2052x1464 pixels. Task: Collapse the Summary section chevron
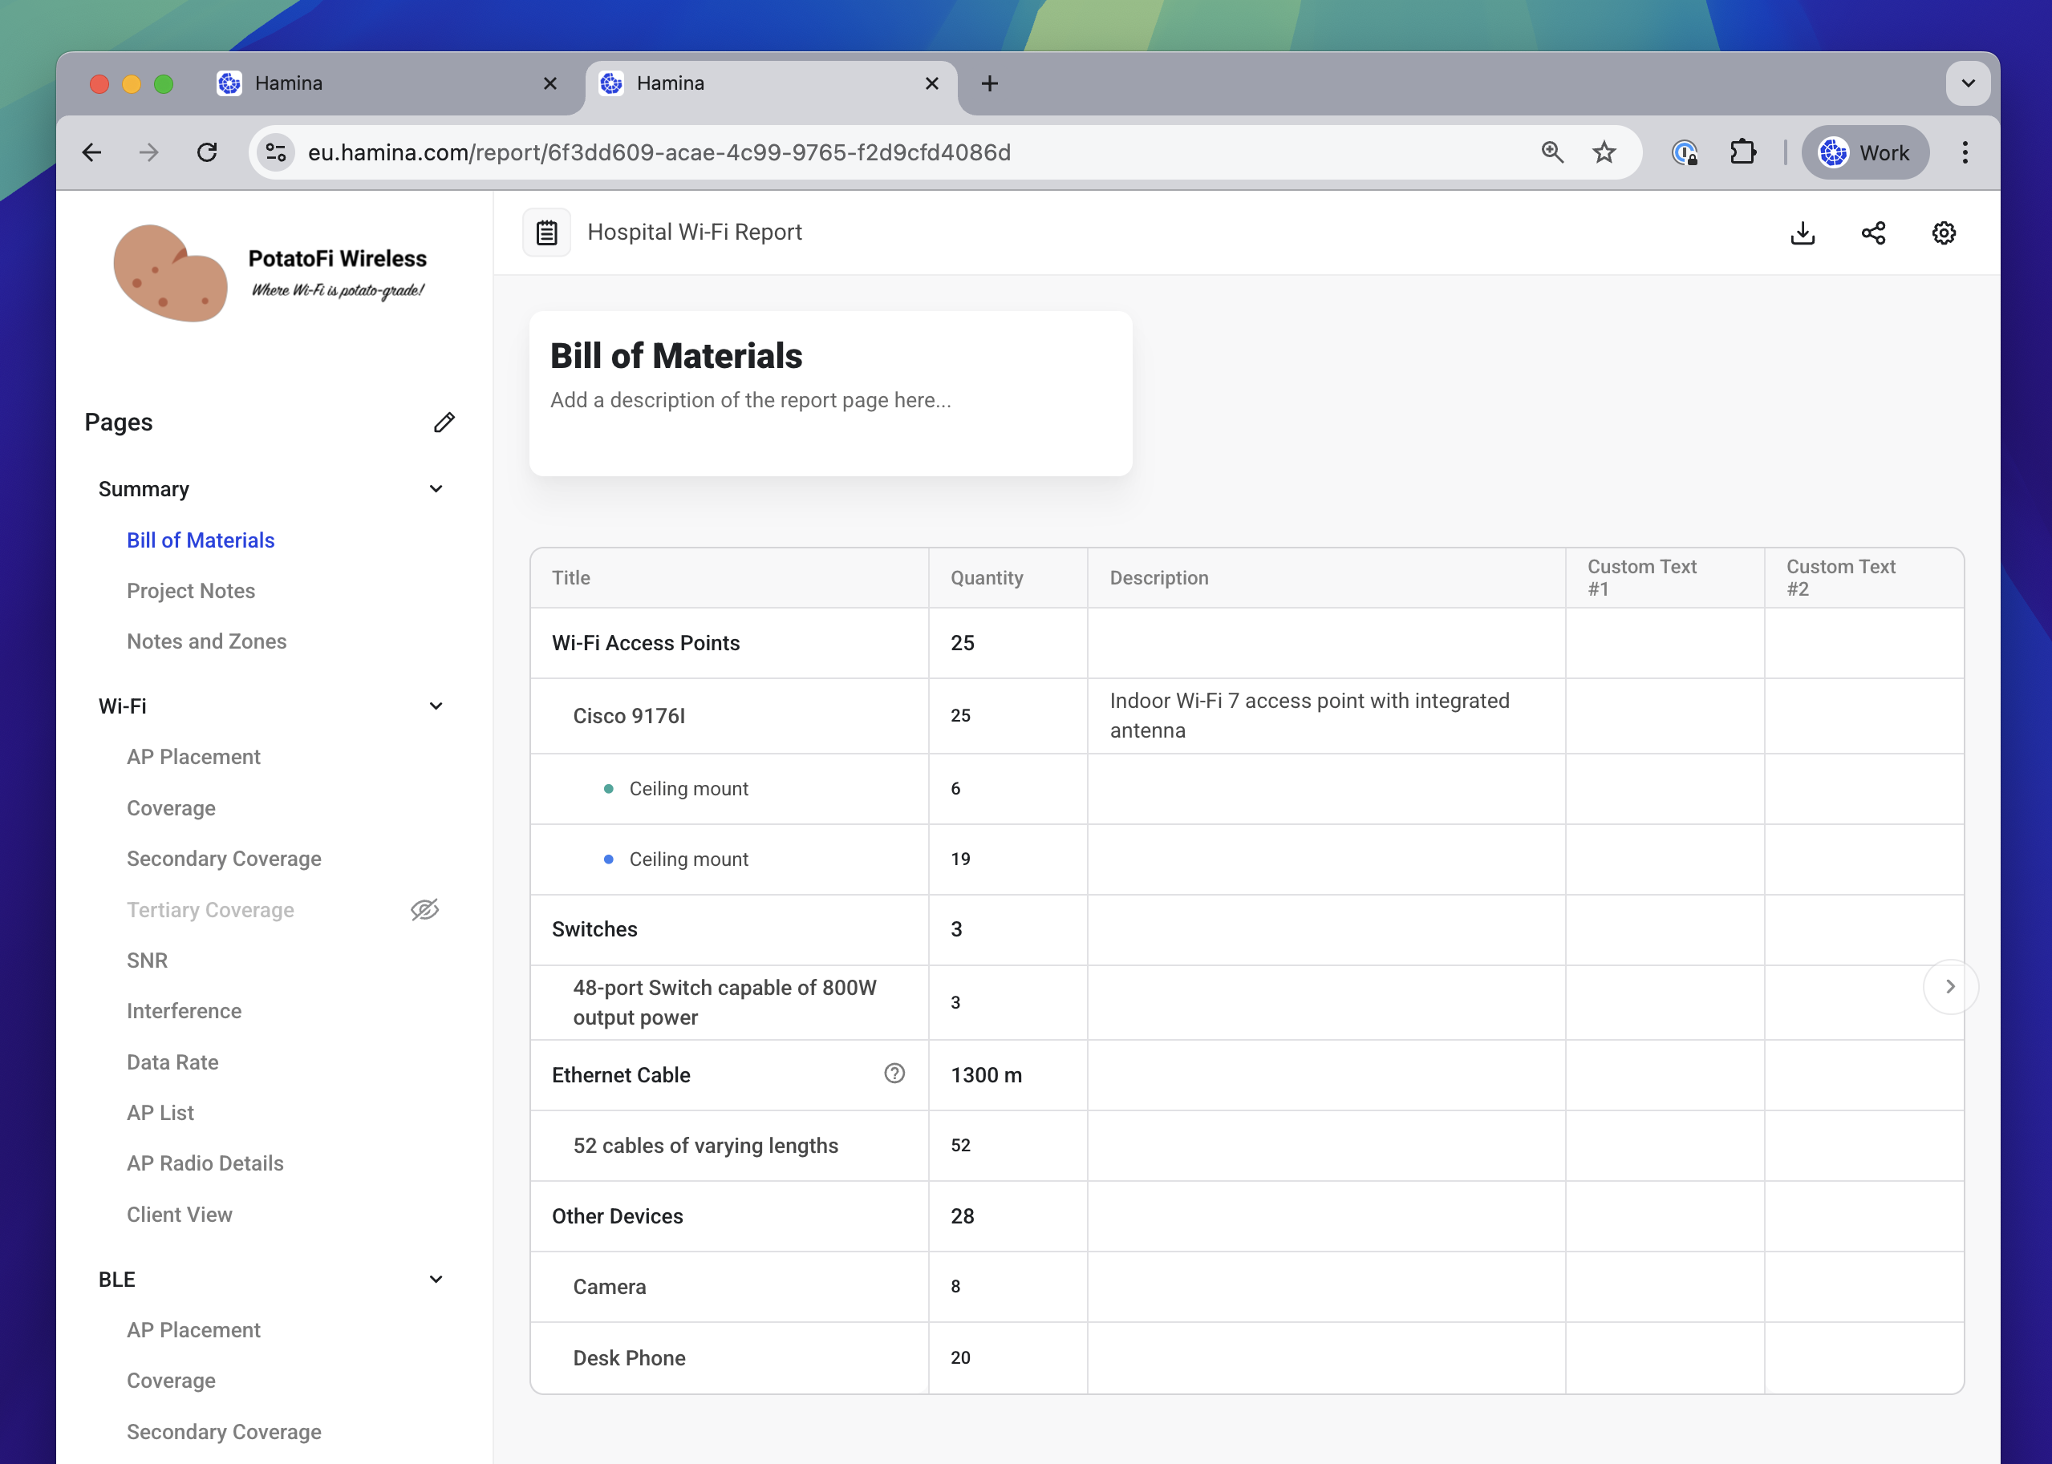[x=436, y=488]
